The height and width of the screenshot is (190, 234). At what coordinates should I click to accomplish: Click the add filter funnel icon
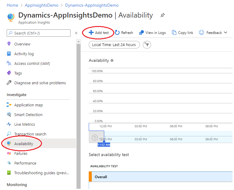click(147, 45)
